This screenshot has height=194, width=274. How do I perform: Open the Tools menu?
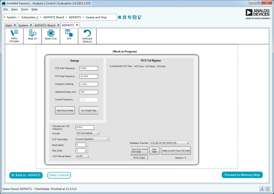24,9
